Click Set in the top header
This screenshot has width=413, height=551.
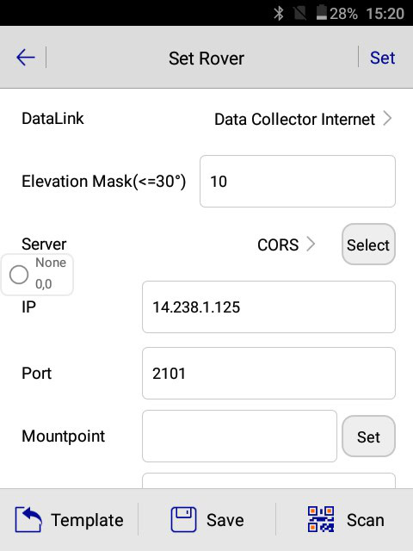(382, 58)
